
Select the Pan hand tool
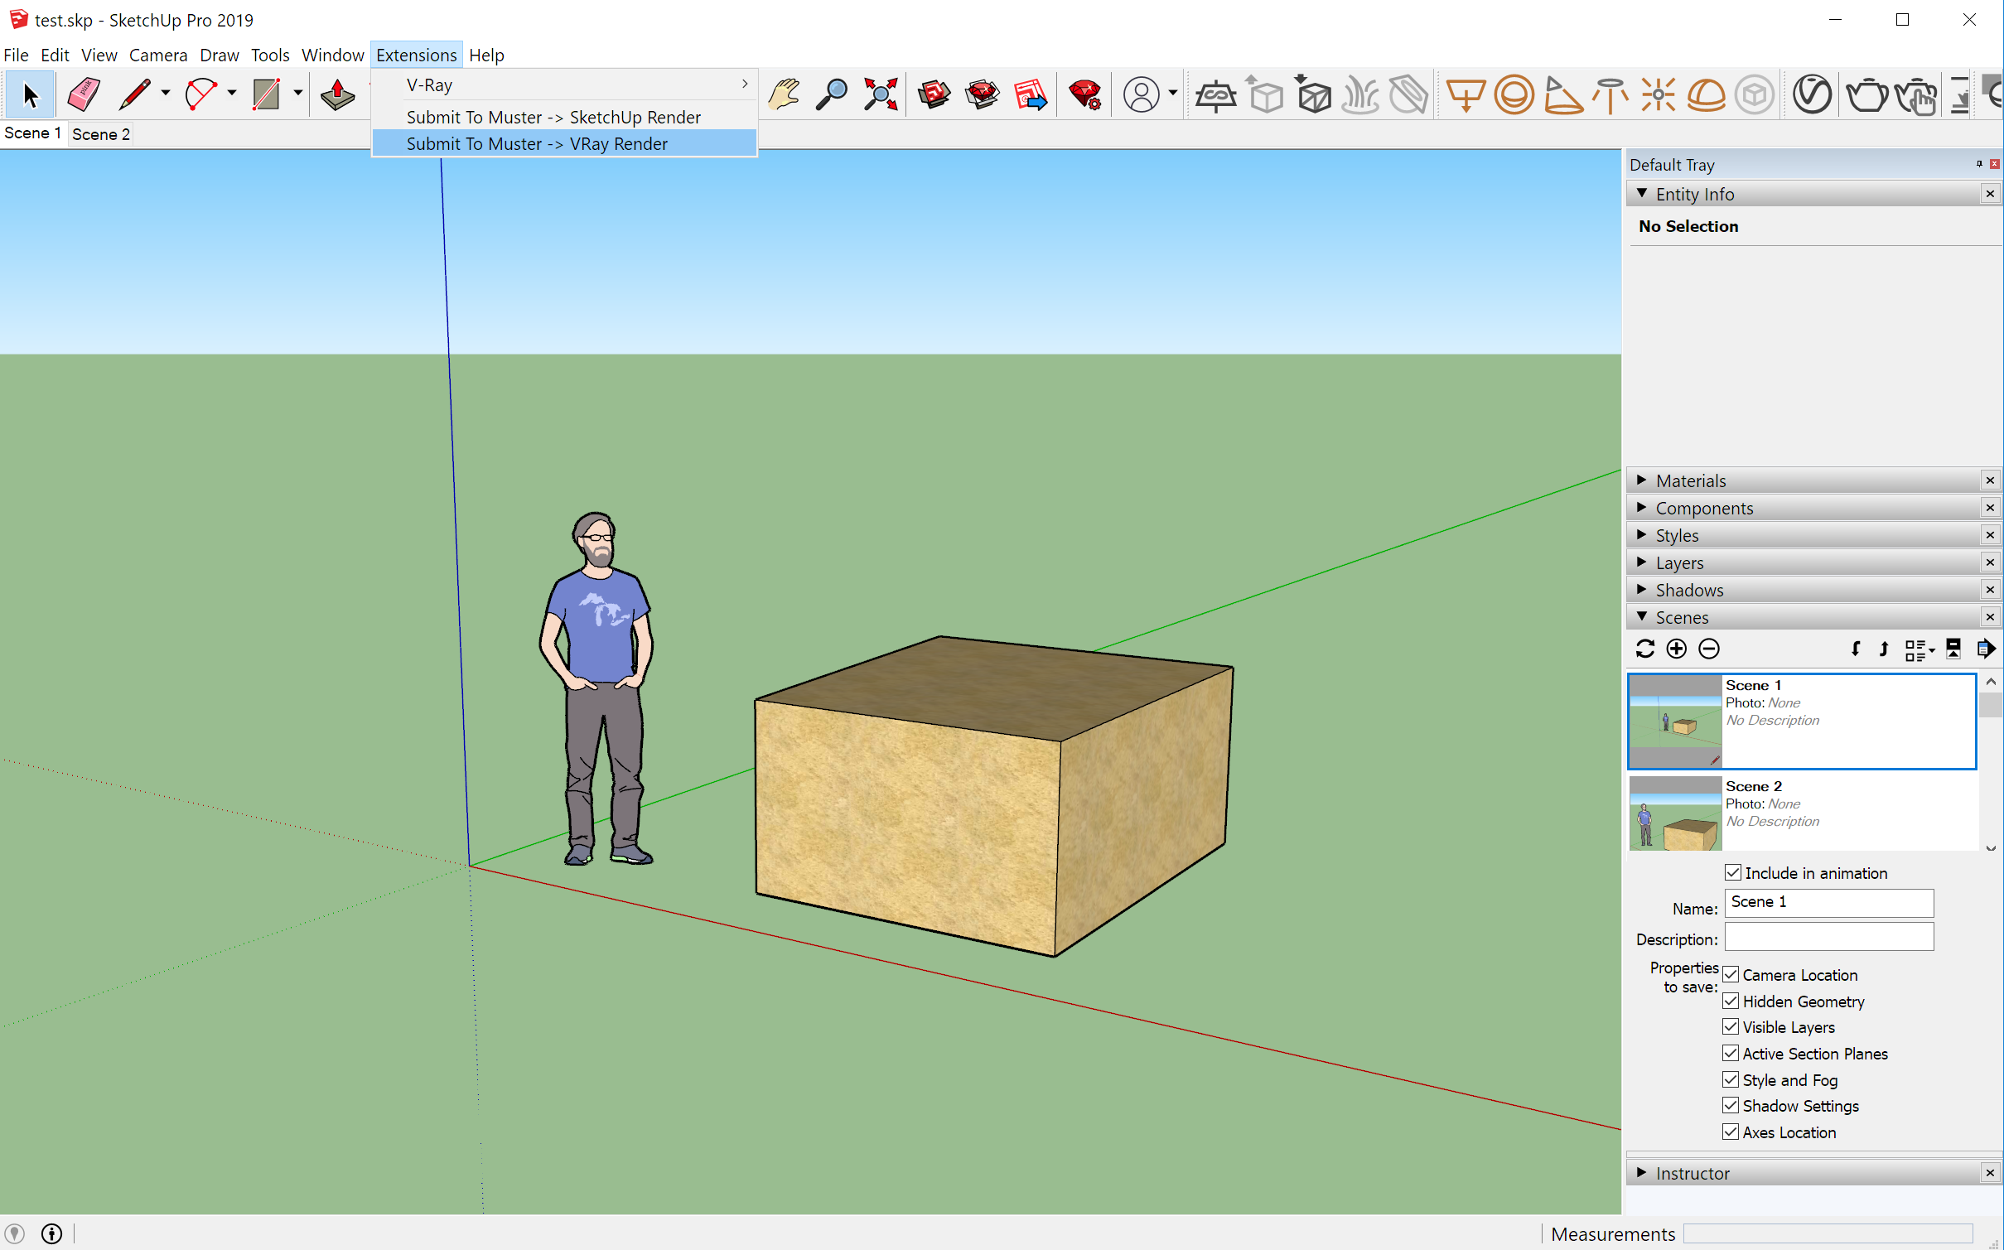pyautogui.click(x=783, y=94)
